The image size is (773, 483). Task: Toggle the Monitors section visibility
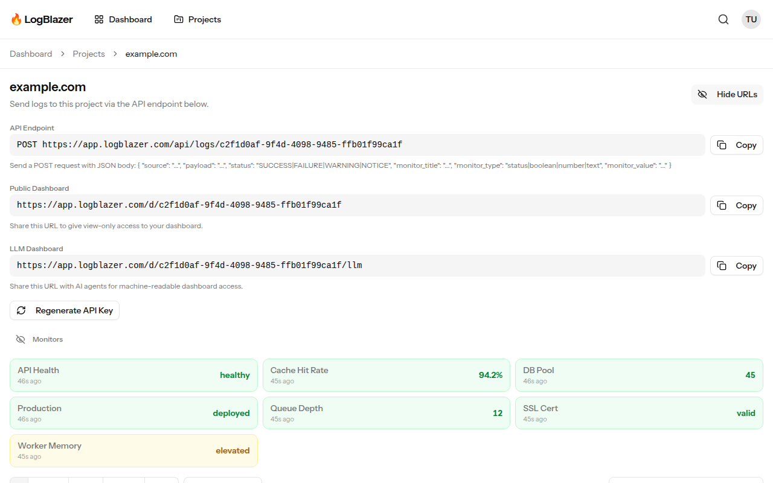(21, 339)
